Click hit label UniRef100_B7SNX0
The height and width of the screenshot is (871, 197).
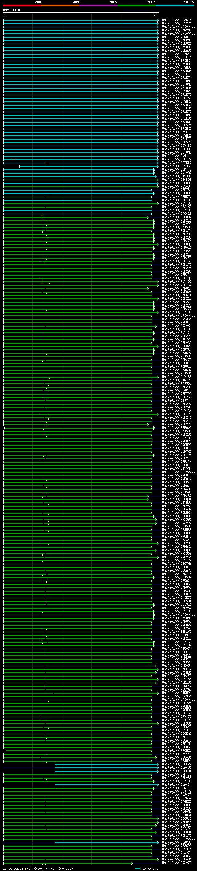pos(176,61)
